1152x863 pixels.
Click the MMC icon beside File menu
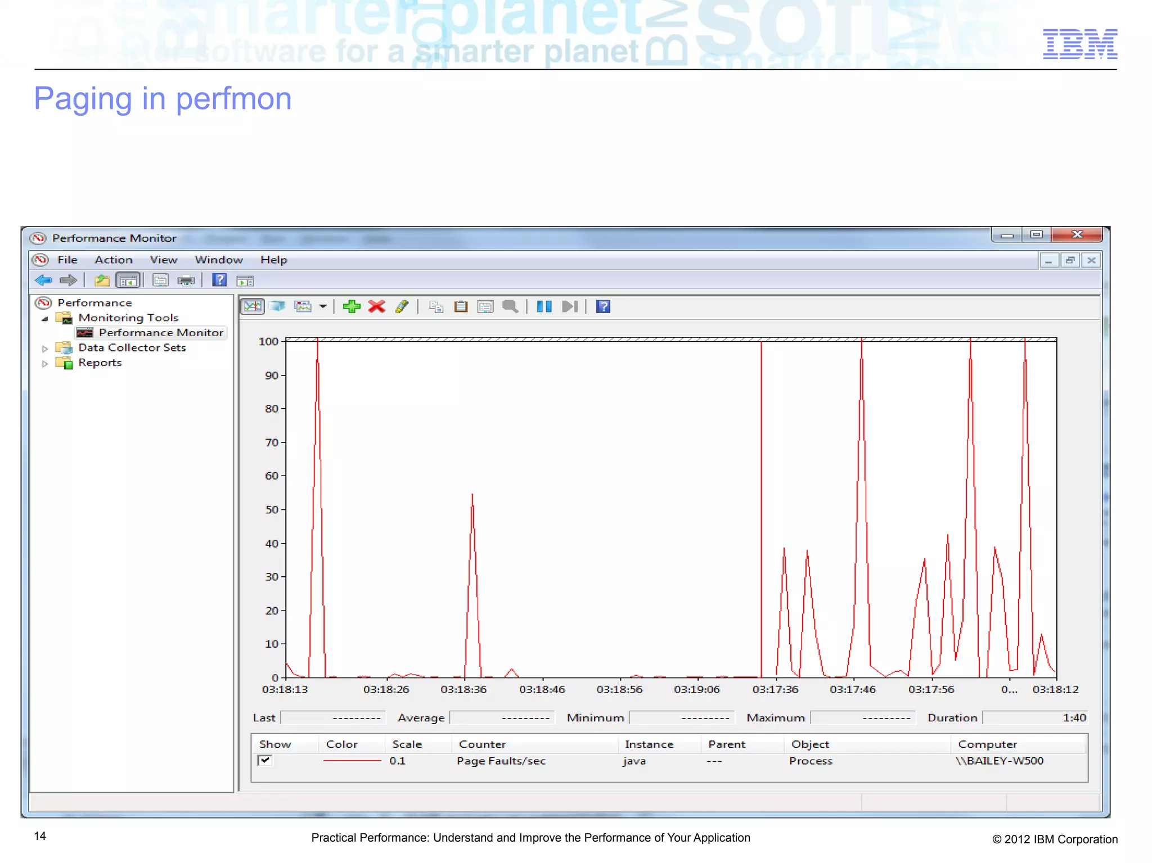40,260
